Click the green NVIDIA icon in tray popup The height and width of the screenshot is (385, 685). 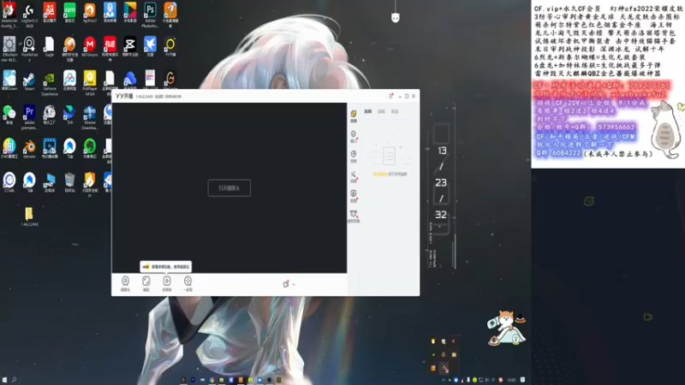[x=433, y=355]
